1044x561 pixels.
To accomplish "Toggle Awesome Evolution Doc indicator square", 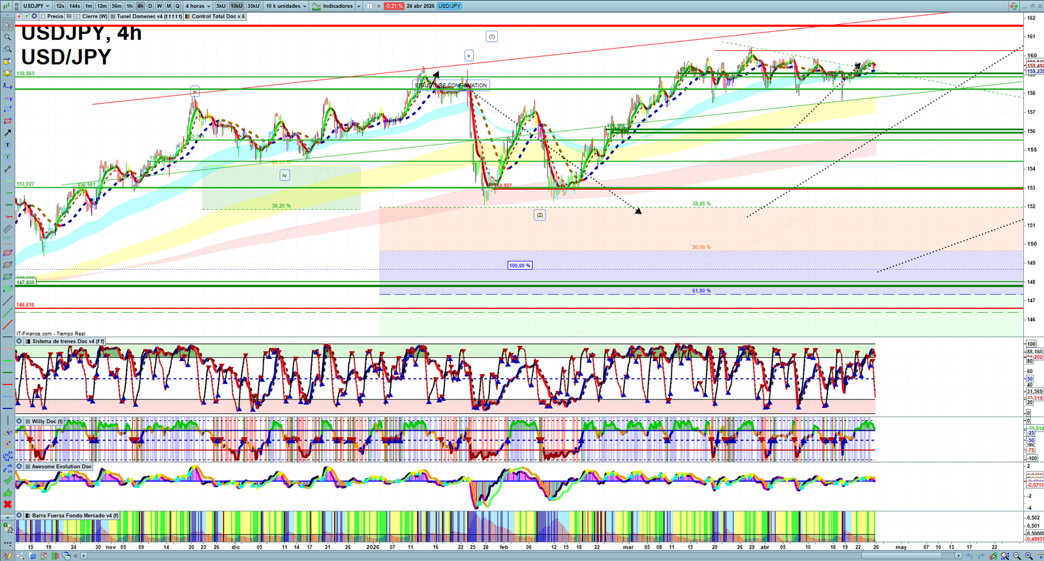I will [27, 467].
